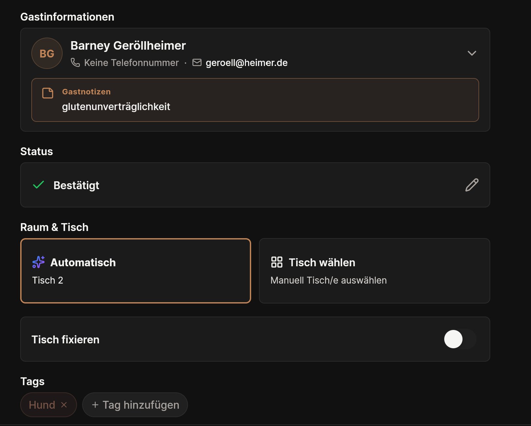Screen dimensions: 531x426
Task: Click the phone icon next to Keine Telefonnummer
Action: pyautogui.click(x=75, y=62)
